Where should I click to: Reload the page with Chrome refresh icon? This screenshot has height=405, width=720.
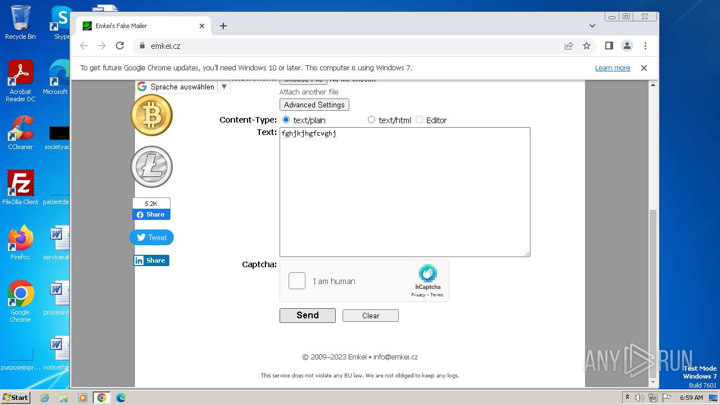[x=120, y=46]
